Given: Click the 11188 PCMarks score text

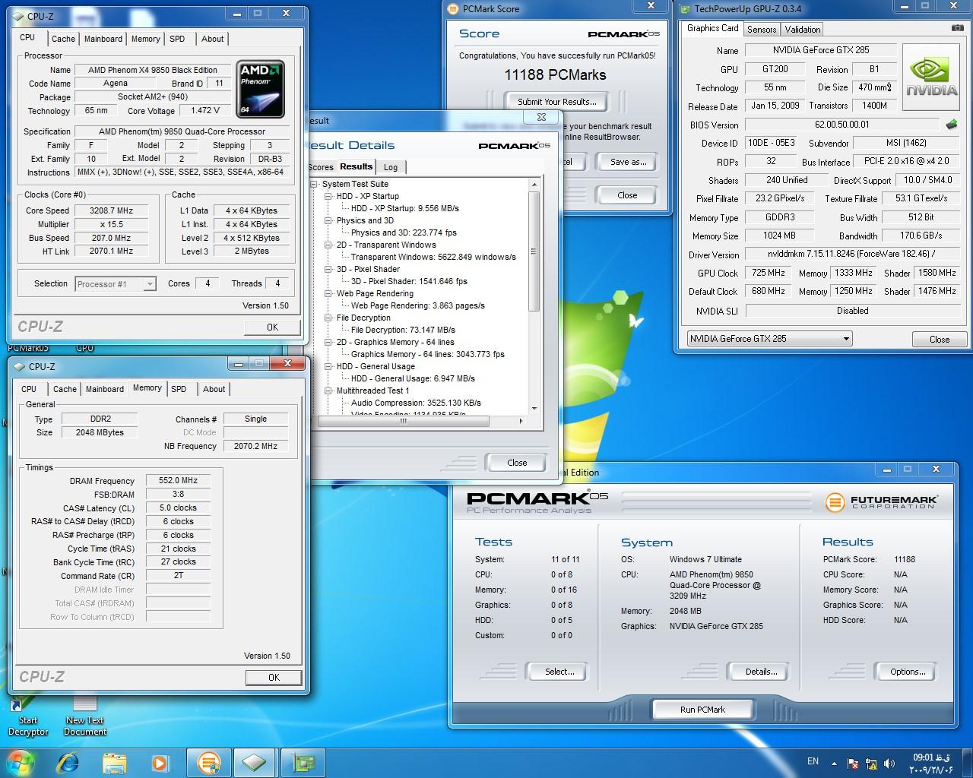Looking at the screenshot, I should [555, 75].
